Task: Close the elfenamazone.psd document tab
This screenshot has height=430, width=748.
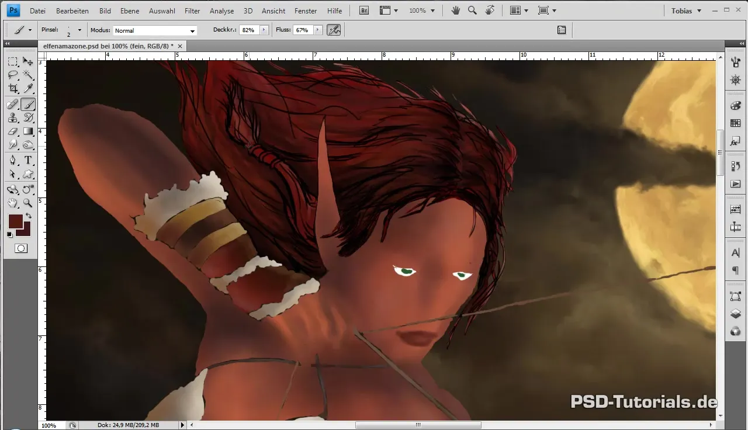Action: (180, 46)
